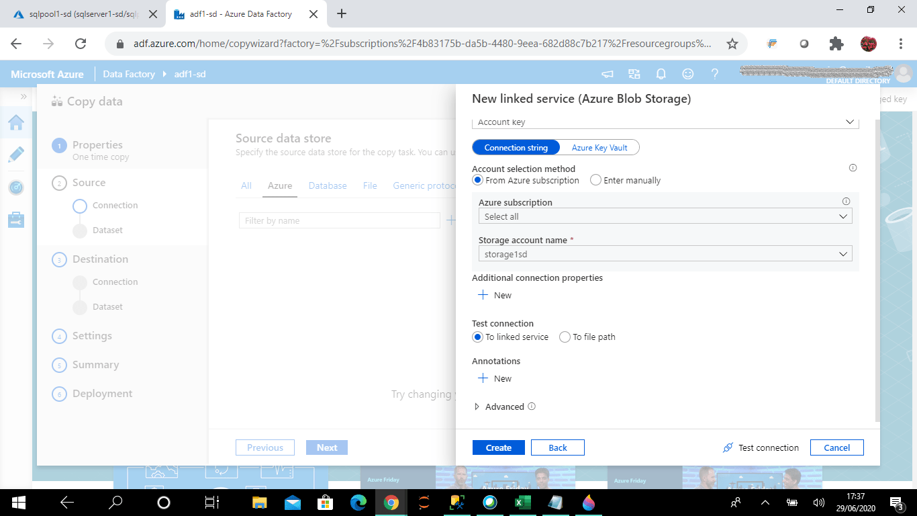Click the Filter by name field
Image resolution: width=917 pixels, height=516 pixels.
pyautogui.click(x=339, y=220)
